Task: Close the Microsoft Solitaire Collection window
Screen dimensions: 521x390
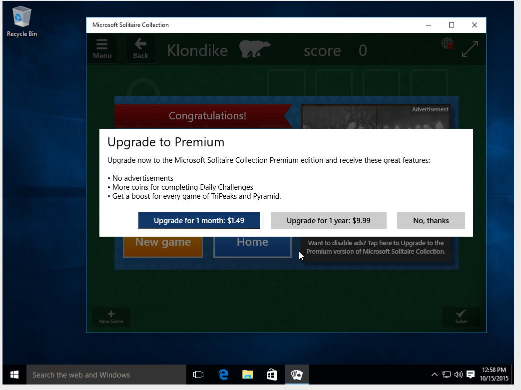Action: pyautogui.click(x=475, y=25)
